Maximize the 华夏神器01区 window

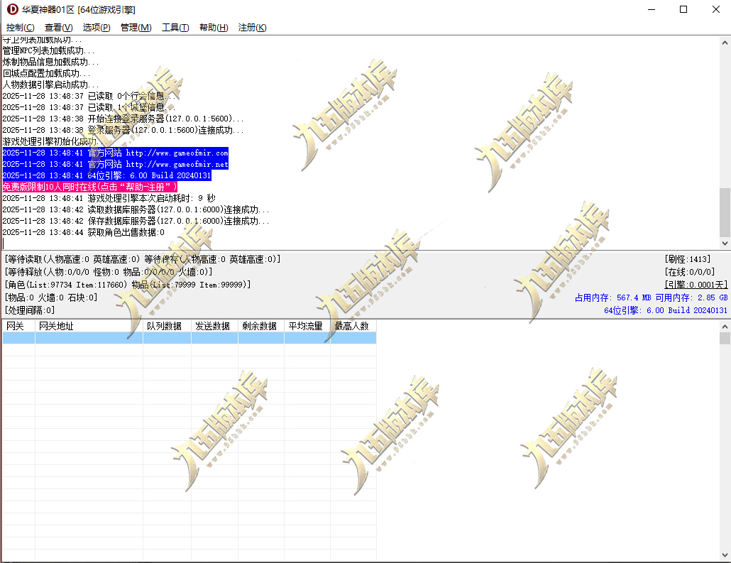click(x=683, y=9)
